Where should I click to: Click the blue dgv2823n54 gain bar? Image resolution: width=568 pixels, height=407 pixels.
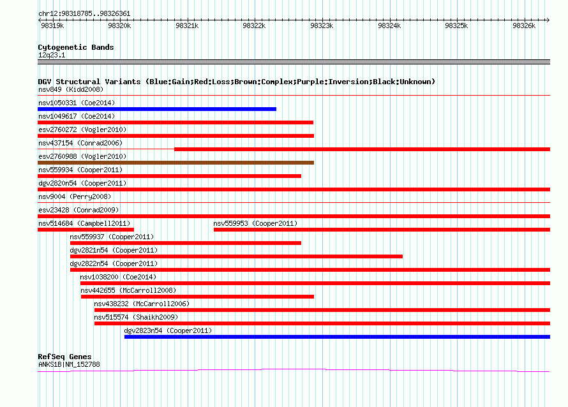coord(337,337)
